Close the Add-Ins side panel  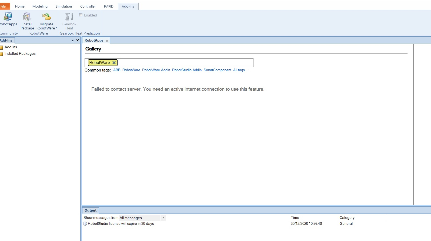(x=78, y=40)
